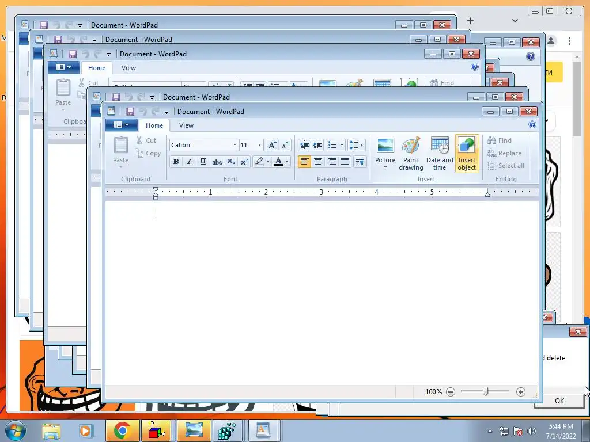Switch to Home tab in front WordPad
Screen dimensions: 590x442
(x=154, y=125)
